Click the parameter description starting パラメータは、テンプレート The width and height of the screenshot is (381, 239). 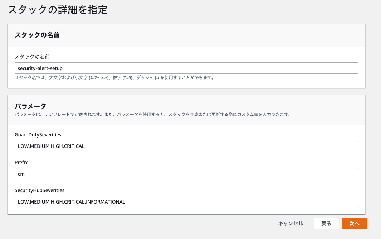pyautogui.click(x=153, y=114)
